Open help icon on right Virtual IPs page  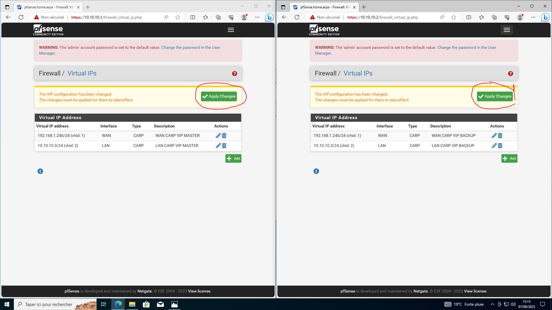click(x=511, y=74)
